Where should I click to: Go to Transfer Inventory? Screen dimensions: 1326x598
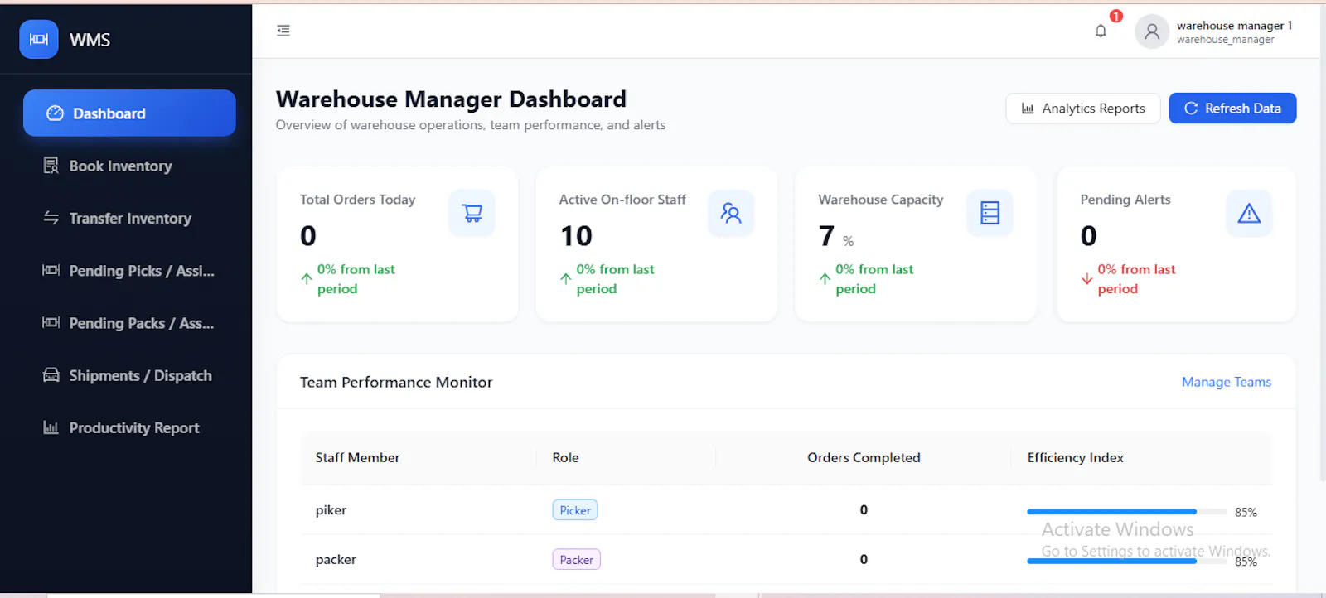pyautogui.click(x=129, y=218)
